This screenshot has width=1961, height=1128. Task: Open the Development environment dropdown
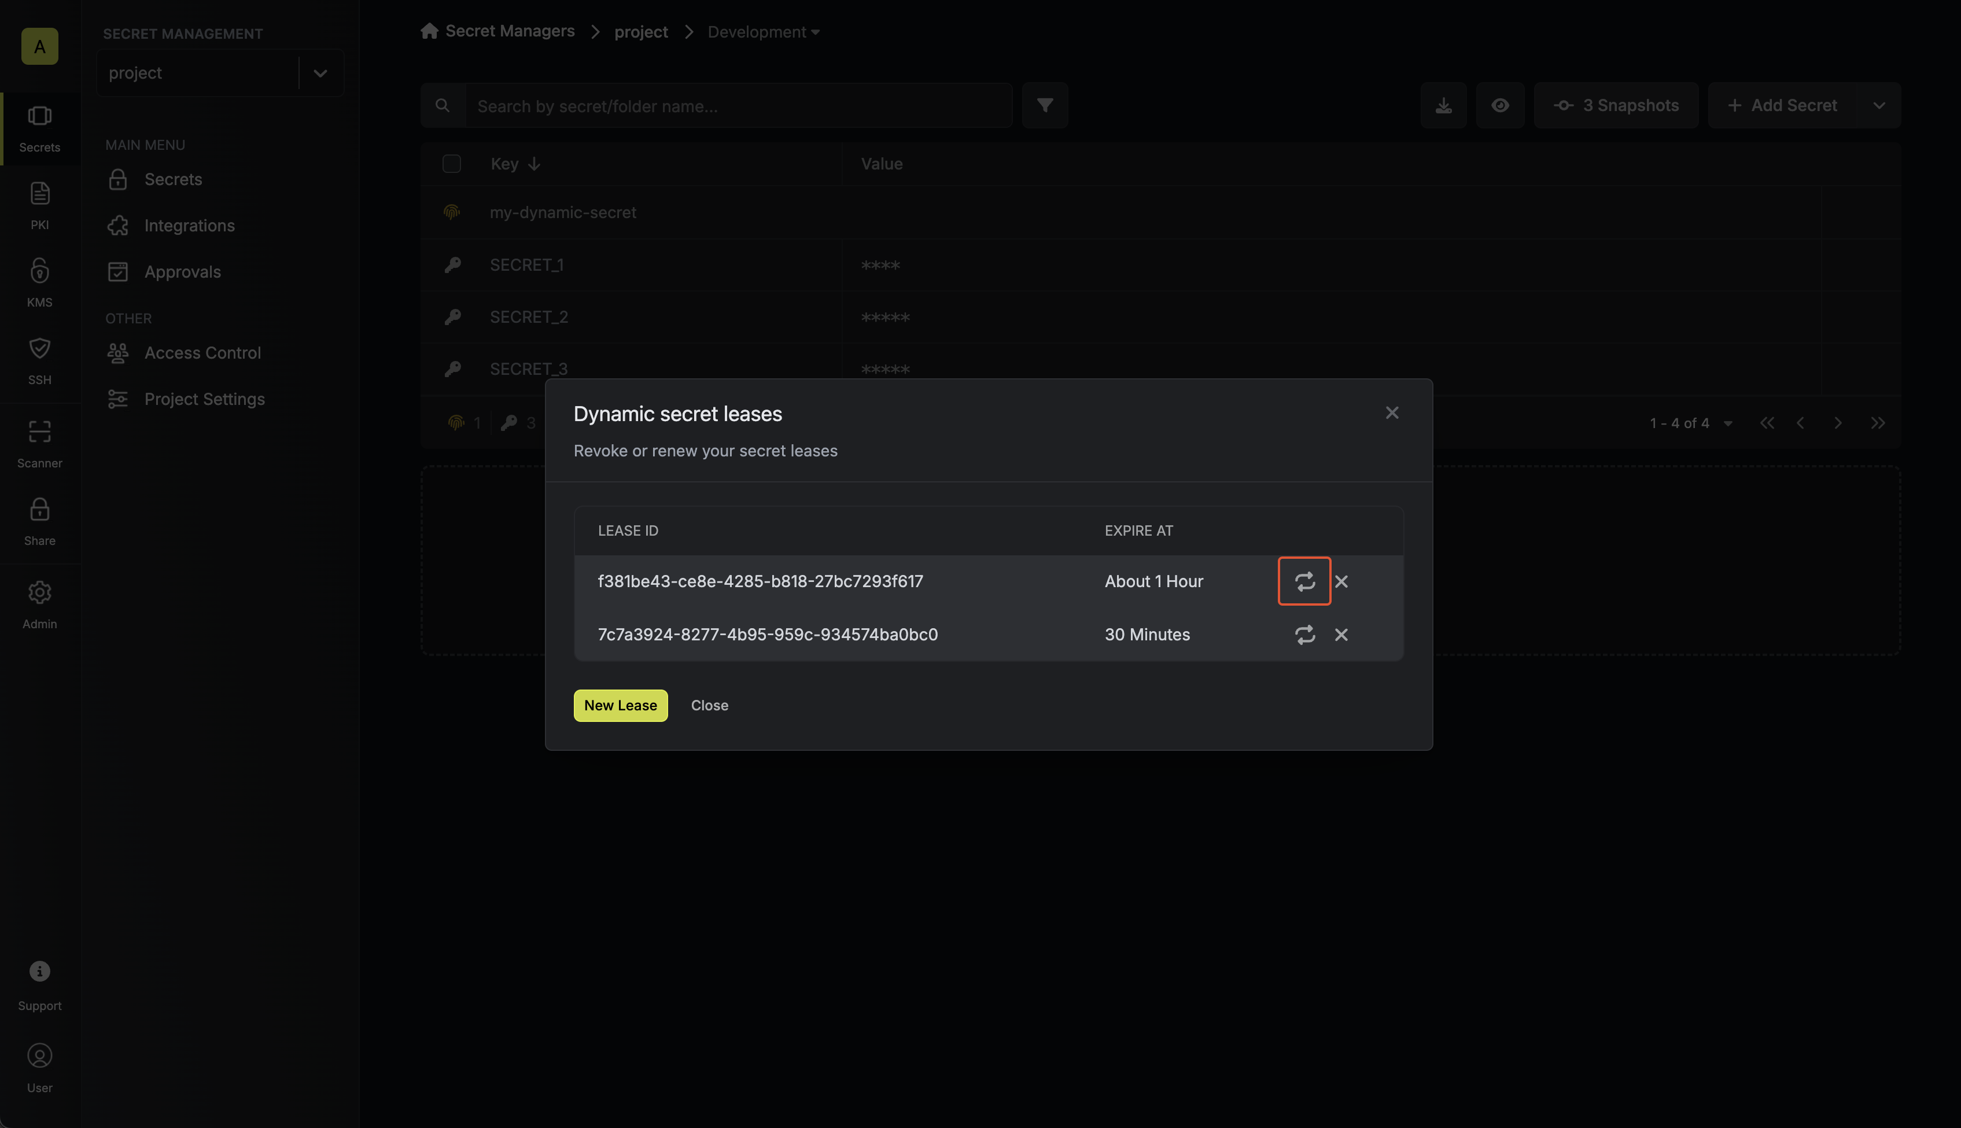coord(763,32)
